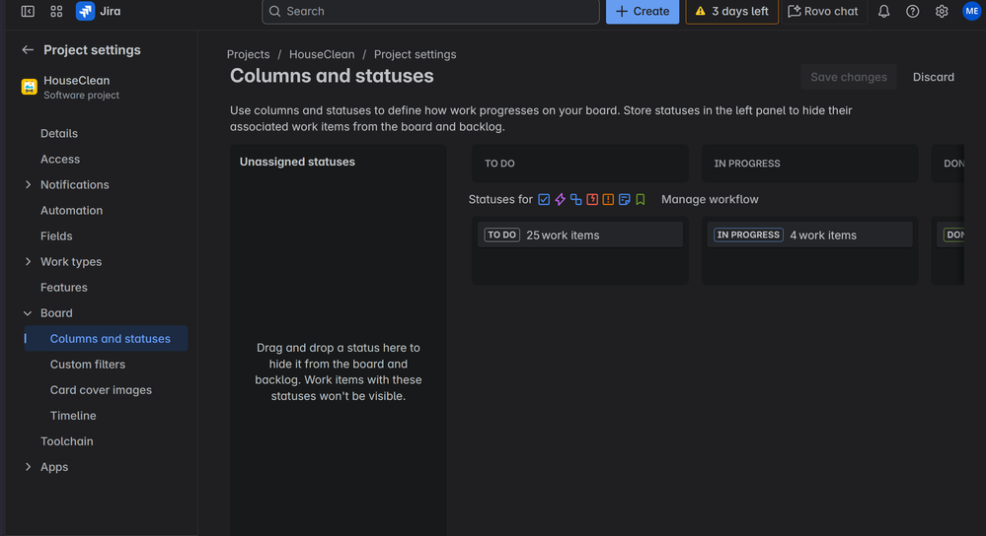Click the HouseClean project avatar icon

[x=29, y=87]
